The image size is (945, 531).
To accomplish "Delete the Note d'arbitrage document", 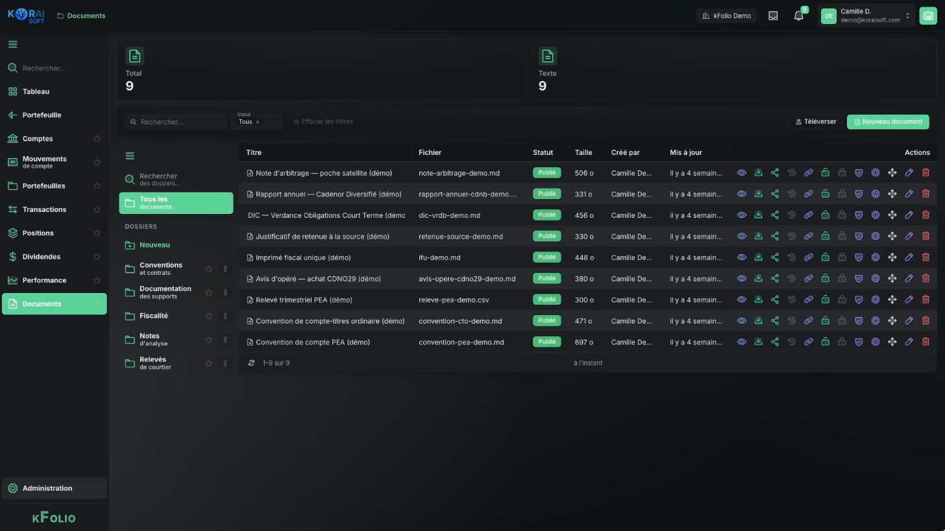I will [926, 173].
